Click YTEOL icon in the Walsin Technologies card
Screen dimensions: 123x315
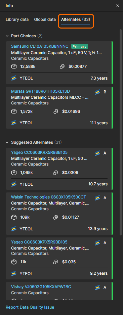(x=14, y=229)
